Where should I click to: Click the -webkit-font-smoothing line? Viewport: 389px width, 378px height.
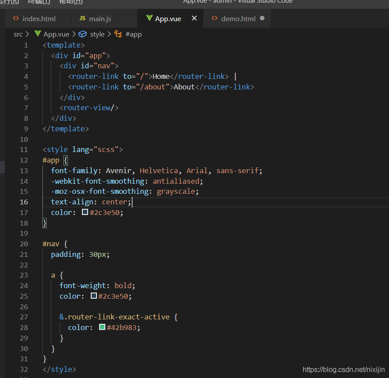coord(127,181)
